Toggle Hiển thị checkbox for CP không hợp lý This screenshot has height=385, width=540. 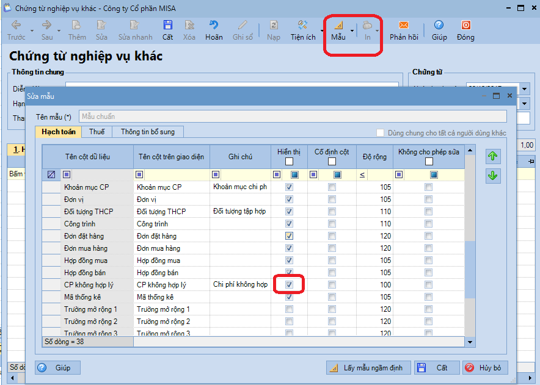tap(289, 285)
